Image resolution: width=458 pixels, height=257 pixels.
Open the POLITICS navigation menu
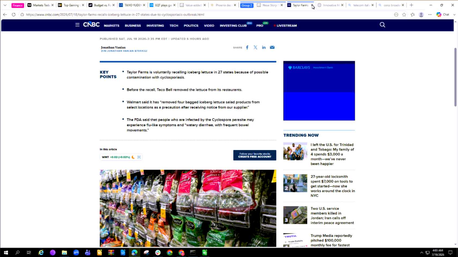pyautogui.click(x=191, y=26)
